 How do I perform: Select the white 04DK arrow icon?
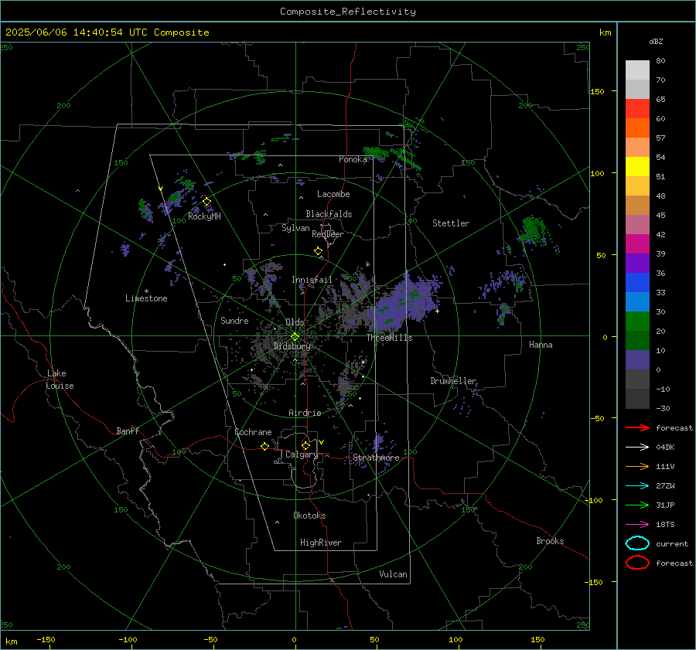click(637, 447)
